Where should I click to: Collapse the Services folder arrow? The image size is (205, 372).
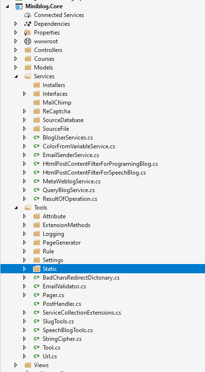pyautogui.click(x=16, y=77)
